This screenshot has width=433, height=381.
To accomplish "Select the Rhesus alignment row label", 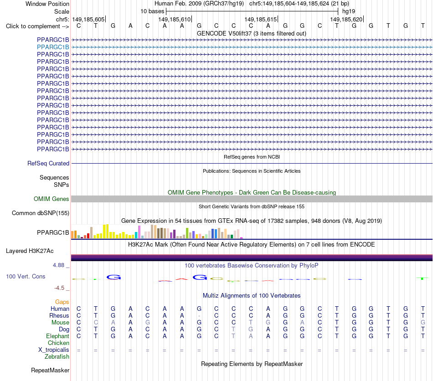I will point(59,316).
